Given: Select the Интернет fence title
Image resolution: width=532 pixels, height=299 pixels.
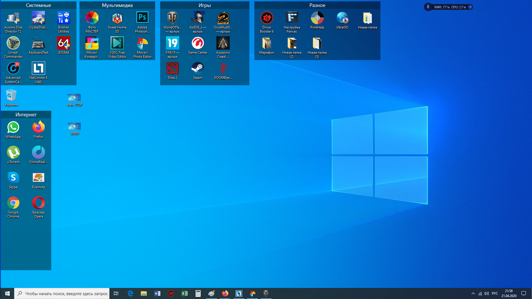Looking at the screenshot, I should coord(26,115).
